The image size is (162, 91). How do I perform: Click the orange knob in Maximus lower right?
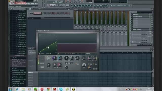click(x=90, y=67)
